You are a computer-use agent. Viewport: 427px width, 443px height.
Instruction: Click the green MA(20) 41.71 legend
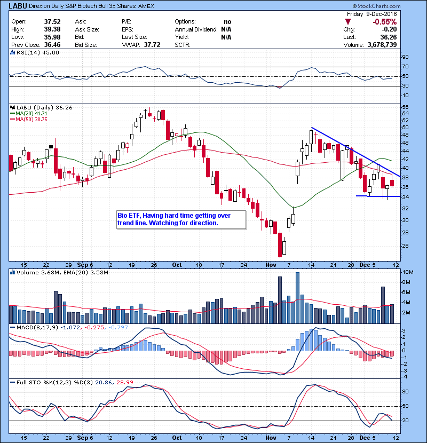tap(29, 113)
